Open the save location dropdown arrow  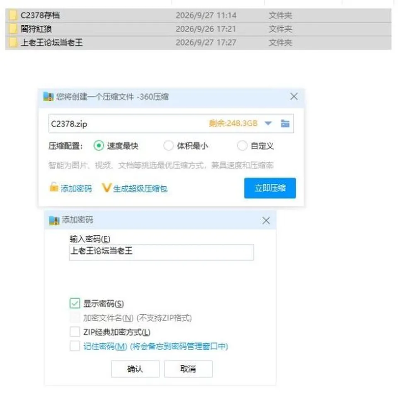(268, 124)
